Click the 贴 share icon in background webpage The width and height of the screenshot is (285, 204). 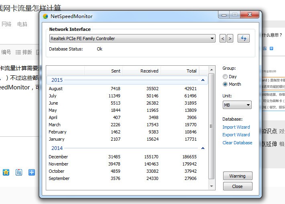[19, 172]
